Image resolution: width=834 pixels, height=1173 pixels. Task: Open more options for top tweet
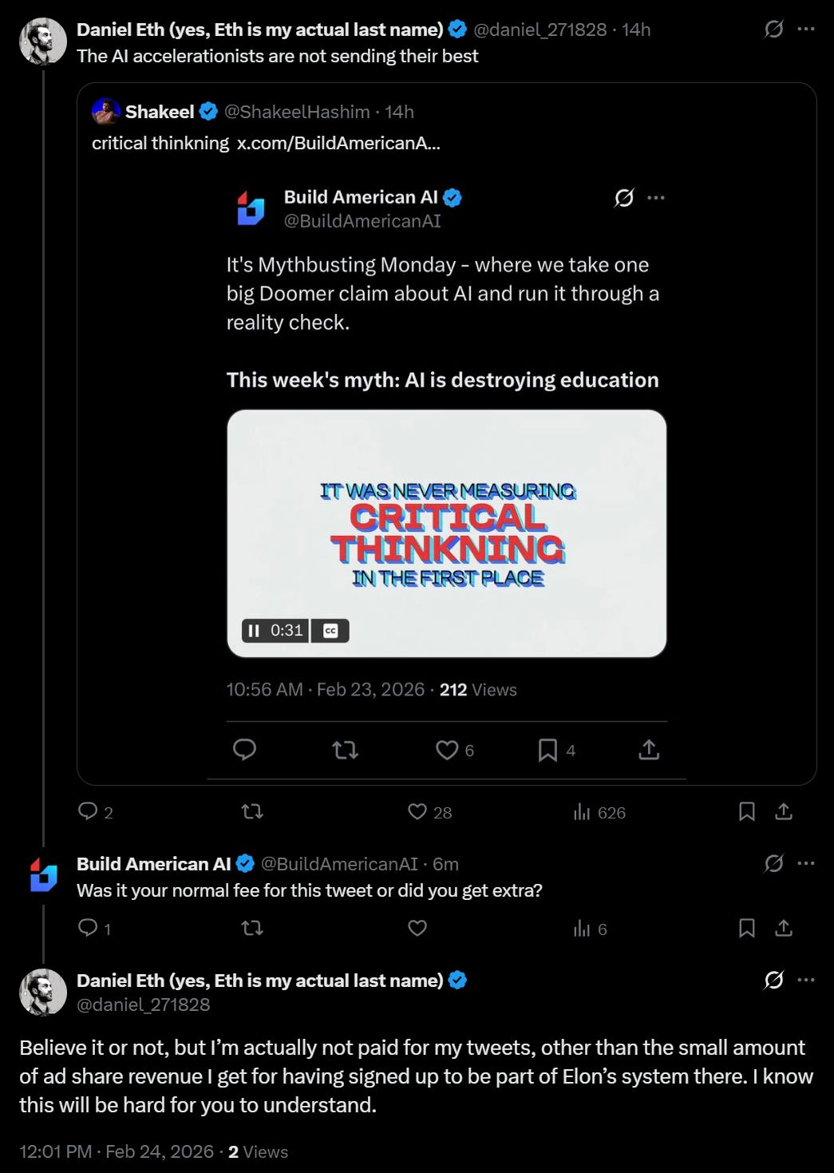806,30
